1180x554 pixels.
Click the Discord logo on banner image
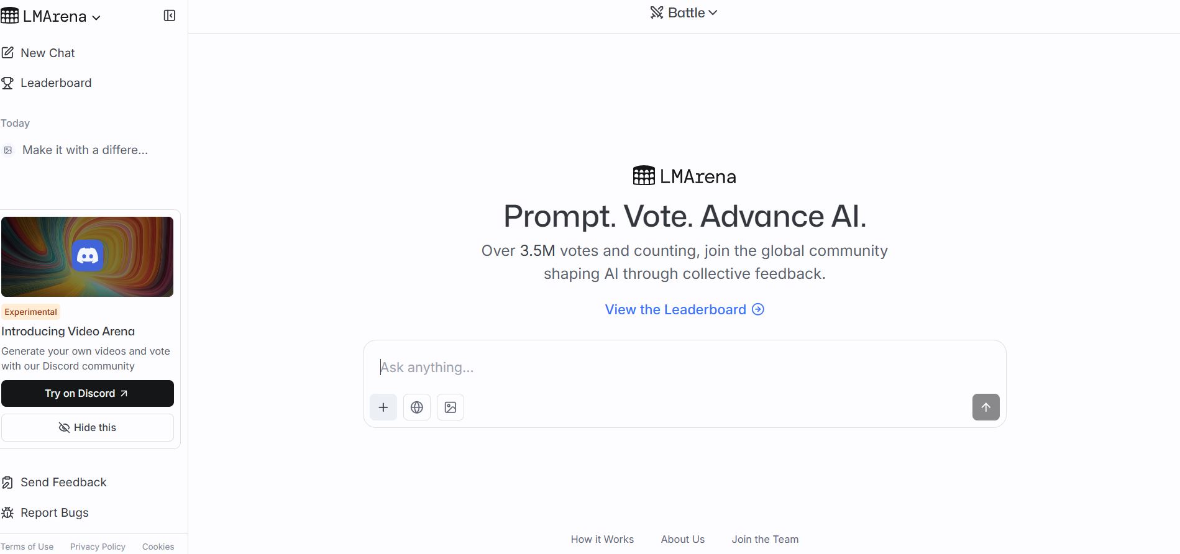coord(88,256)
